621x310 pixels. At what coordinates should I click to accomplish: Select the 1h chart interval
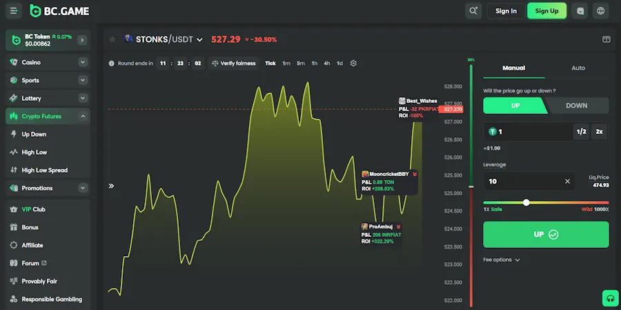(x=314, y=64)
